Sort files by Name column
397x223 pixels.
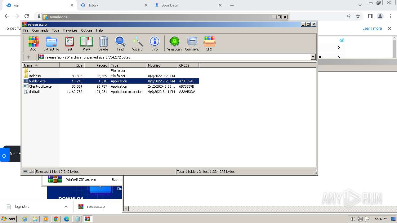click(x=41, y=65)
